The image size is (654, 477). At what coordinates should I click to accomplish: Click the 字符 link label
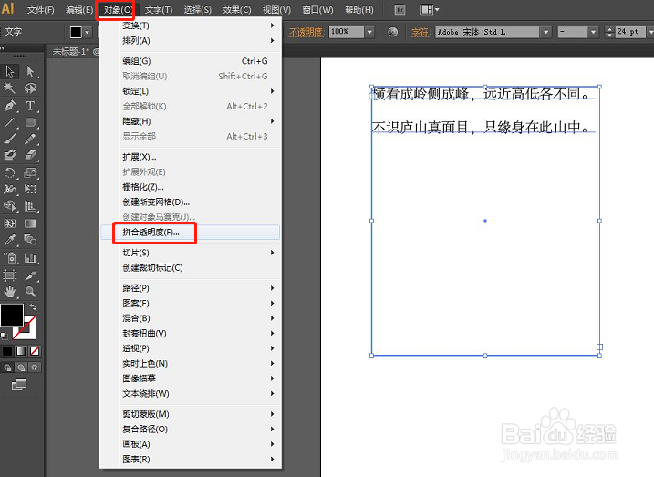[x=420, y=32]
